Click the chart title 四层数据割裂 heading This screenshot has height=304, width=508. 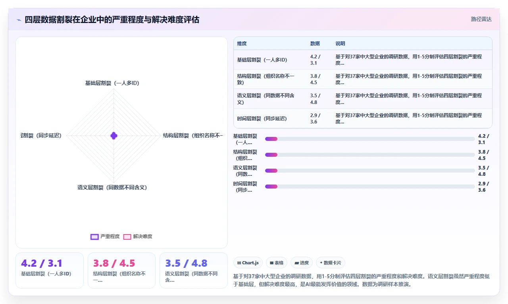pyautogui.click(x=112, y=19)
